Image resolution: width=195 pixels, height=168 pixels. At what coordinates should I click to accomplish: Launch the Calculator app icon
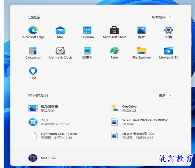pyautogui.click(x=33, y=51)
